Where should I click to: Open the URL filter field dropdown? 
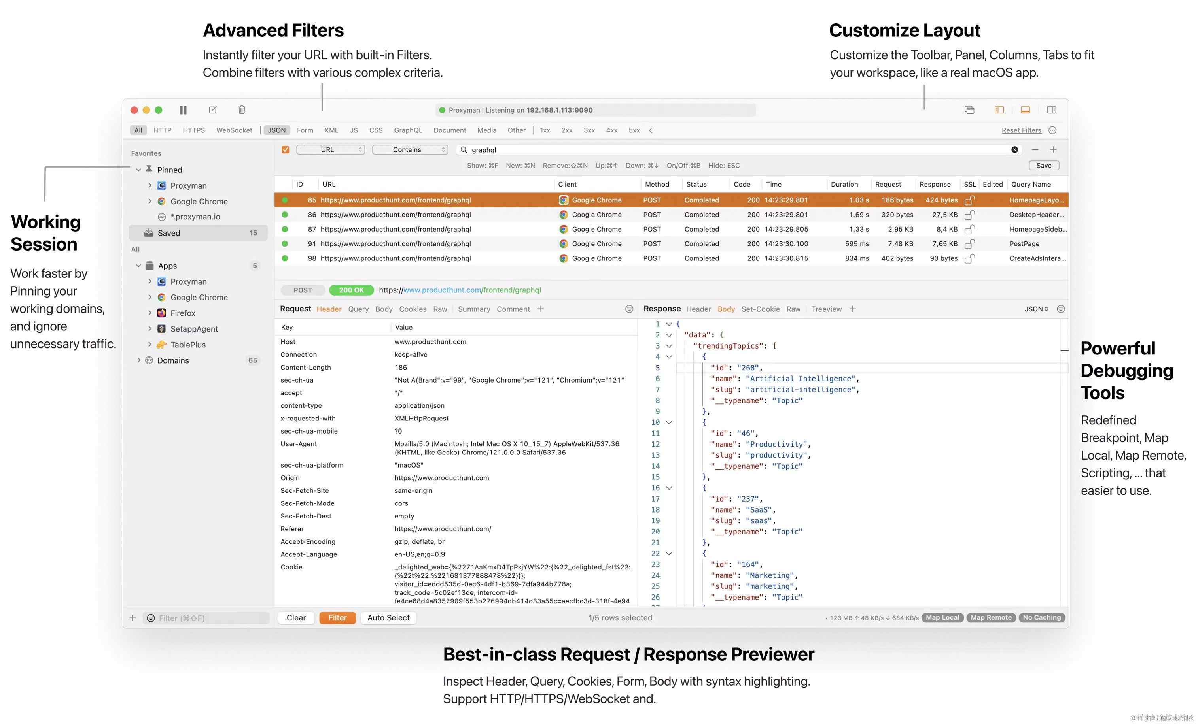pos(331,150)
